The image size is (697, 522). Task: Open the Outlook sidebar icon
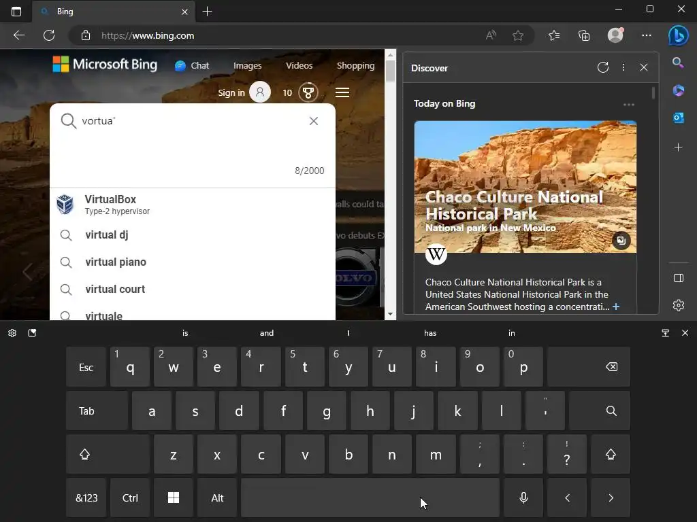pos(679,118)
